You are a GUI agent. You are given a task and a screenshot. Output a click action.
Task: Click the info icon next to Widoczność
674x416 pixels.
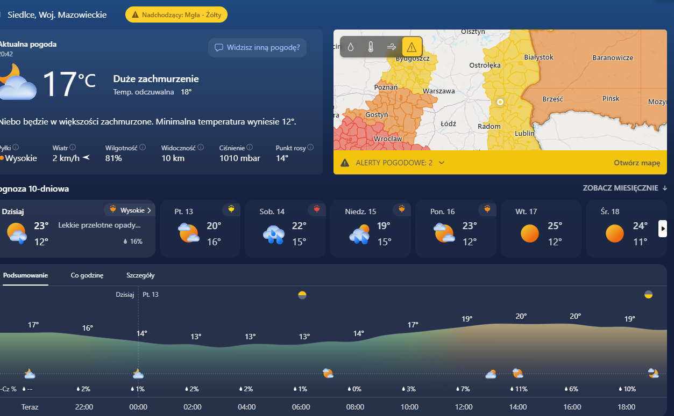(x=201, y=147)
